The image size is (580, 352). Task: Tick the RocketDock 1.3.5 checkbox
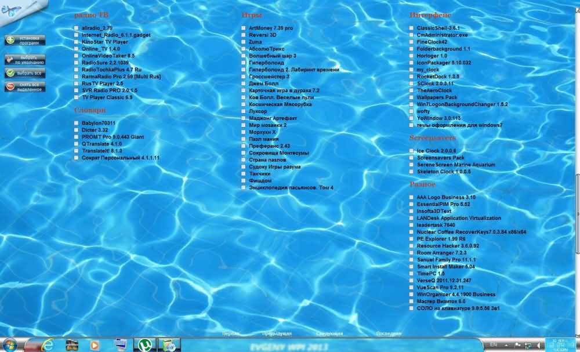pyautogui.click(x=411, y=77)
